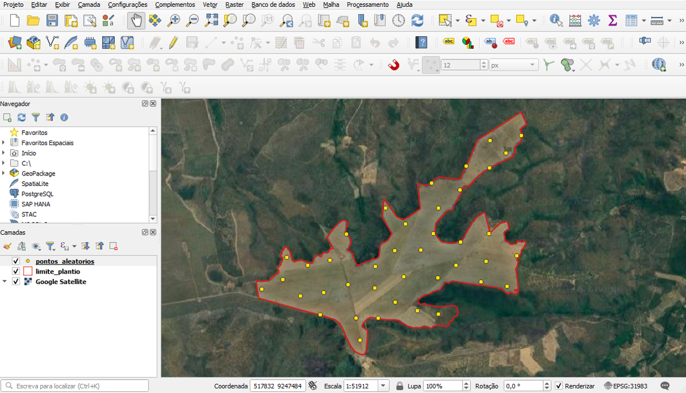This screenshot has width=686, height=393.
Task: Expand the GeoPackage tree node
Action: 4,173
